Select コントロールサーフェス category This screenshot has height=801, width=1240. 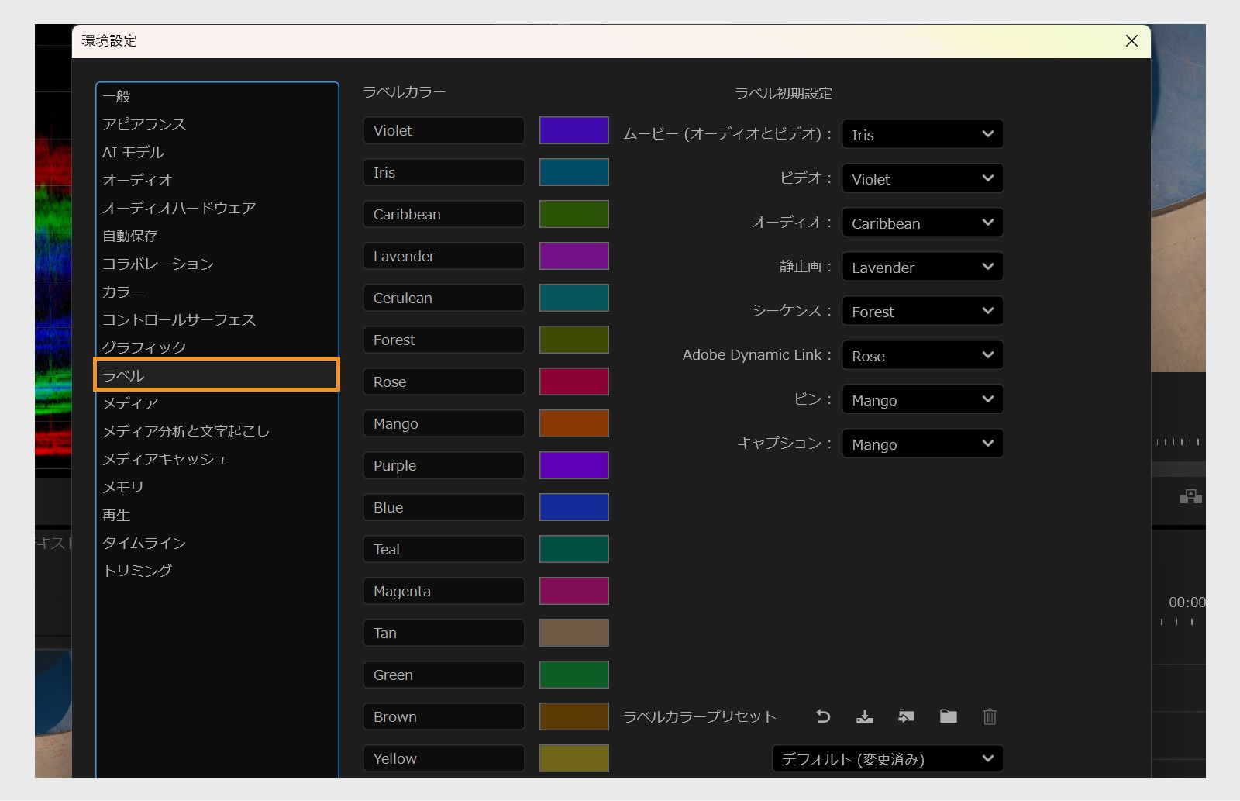coord(217,319)
